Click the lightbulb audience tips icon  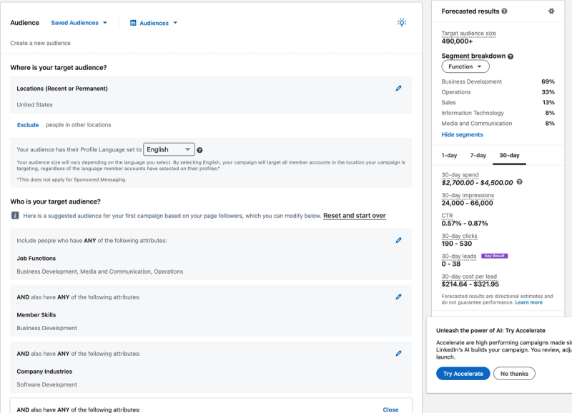[x=402, y=23]
